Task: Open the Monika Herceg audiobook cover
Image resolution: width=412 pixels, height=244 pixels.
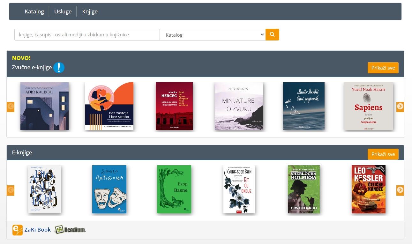Action: pos(174,106)
